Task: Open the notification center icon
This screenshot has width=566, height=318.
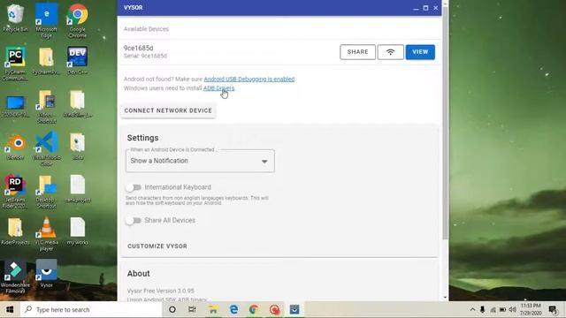Action: (x=553, y=309)
